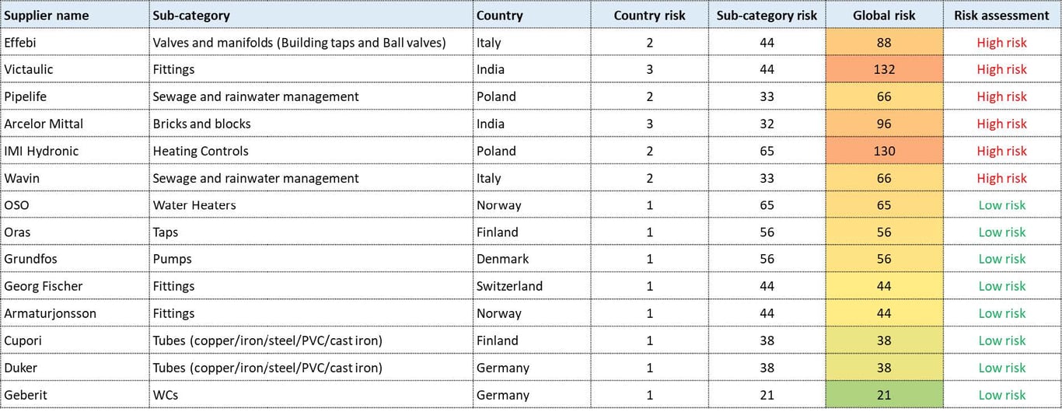
Task: Click the global risk cell showing 88
Action: (884, 43)
